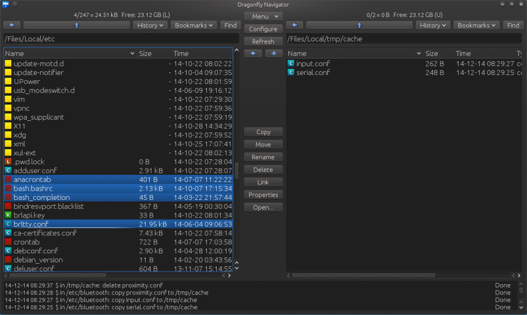This screenshot has height=315, width=527.
Task: Go up a directory in left panel
Action: tap(76, 25)
